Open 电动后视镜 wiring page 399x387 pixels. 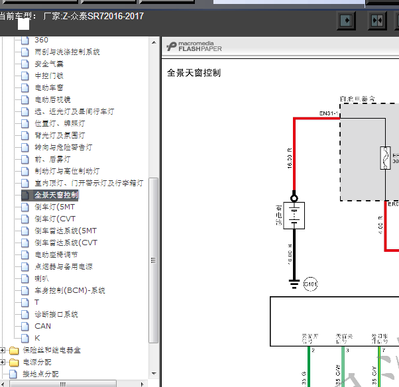(x=52, y=100)
